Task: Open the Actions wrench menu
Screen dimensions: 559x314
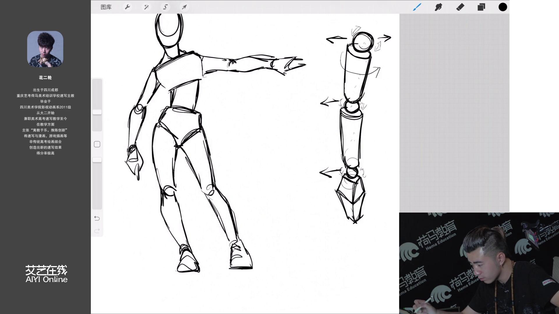Action: (x=127, y=7)
